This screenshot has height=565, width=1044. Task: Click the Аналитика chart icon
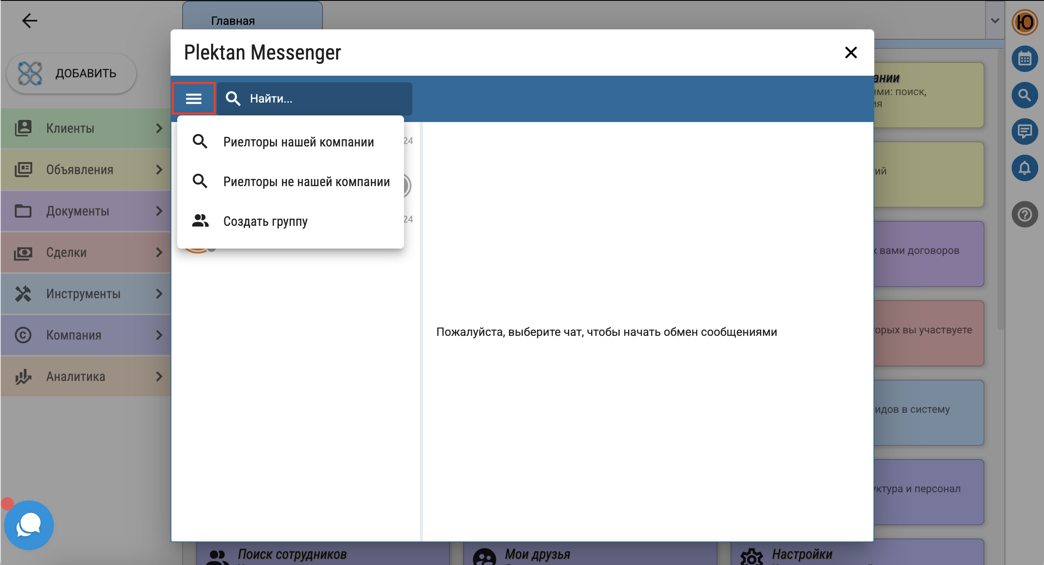coord(23,376)
